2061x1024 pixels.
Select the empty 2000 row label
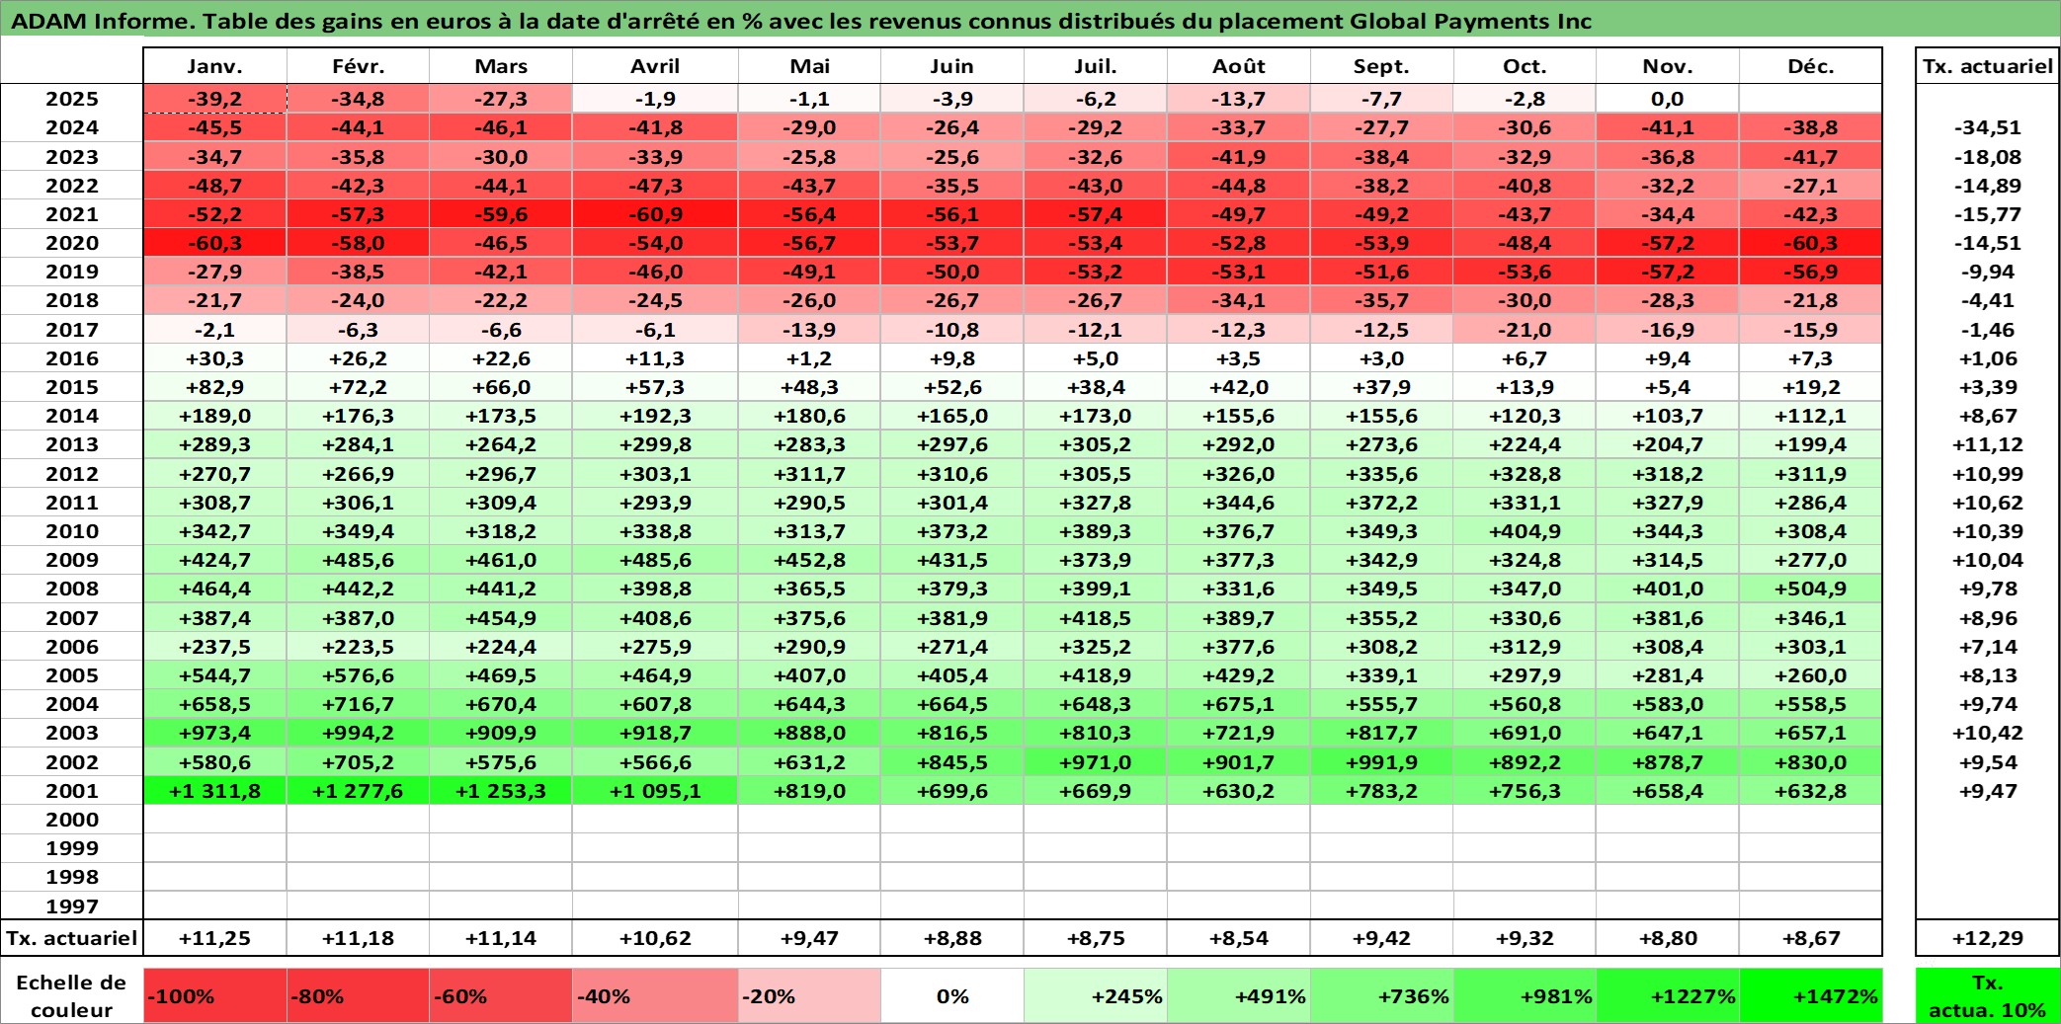(72, 820)
